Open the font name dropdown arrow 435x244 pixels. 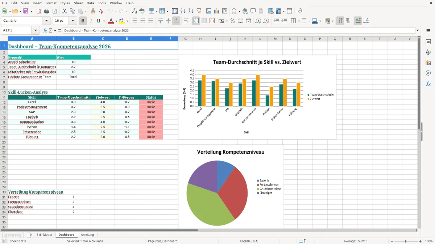pyautogui.click(x=46, y=21)
